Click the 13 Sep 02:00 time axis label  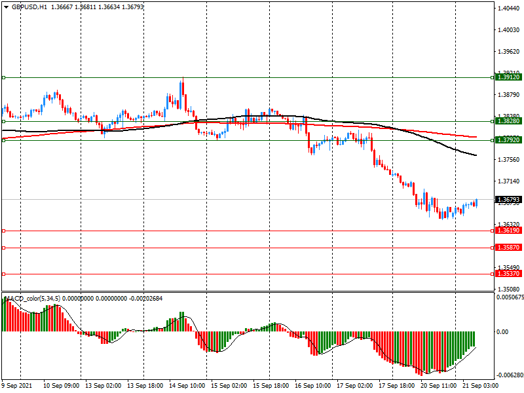[x=103, y=386]
